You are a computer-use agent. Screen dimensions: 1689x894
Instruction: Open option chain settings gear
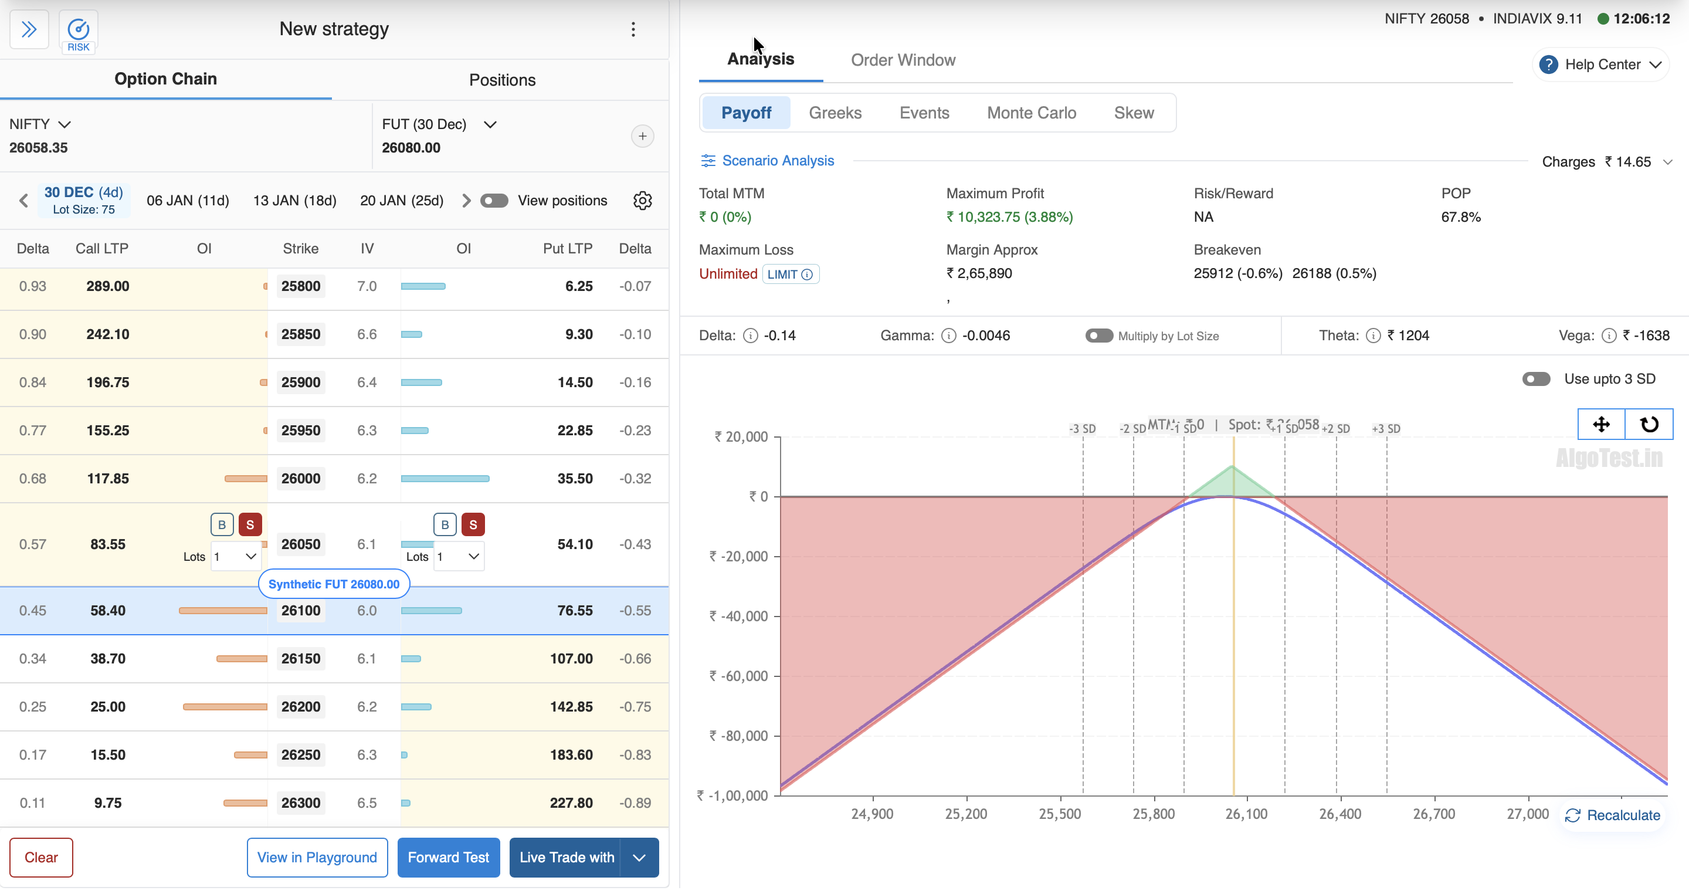point(642,201)
